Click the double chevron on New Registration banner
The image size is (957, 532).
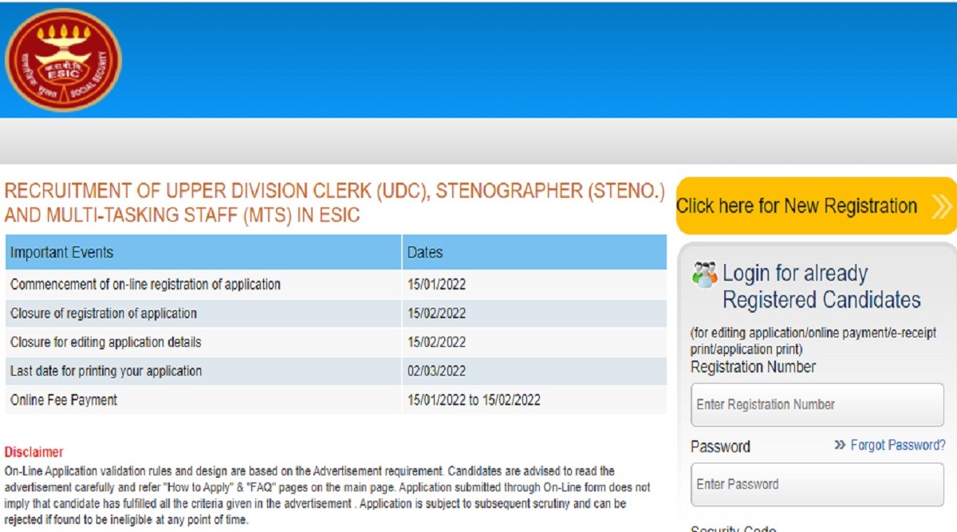pyautogui.click(x=941, y=207)
